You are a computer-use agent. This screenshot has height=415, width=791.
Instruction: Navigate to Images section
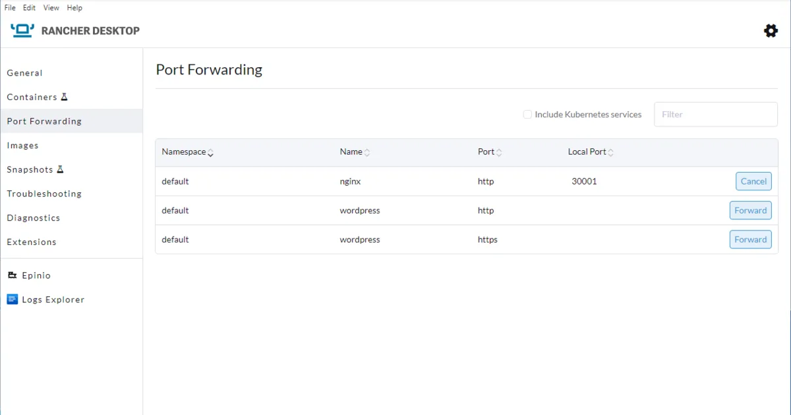click(x=71, y=146)
